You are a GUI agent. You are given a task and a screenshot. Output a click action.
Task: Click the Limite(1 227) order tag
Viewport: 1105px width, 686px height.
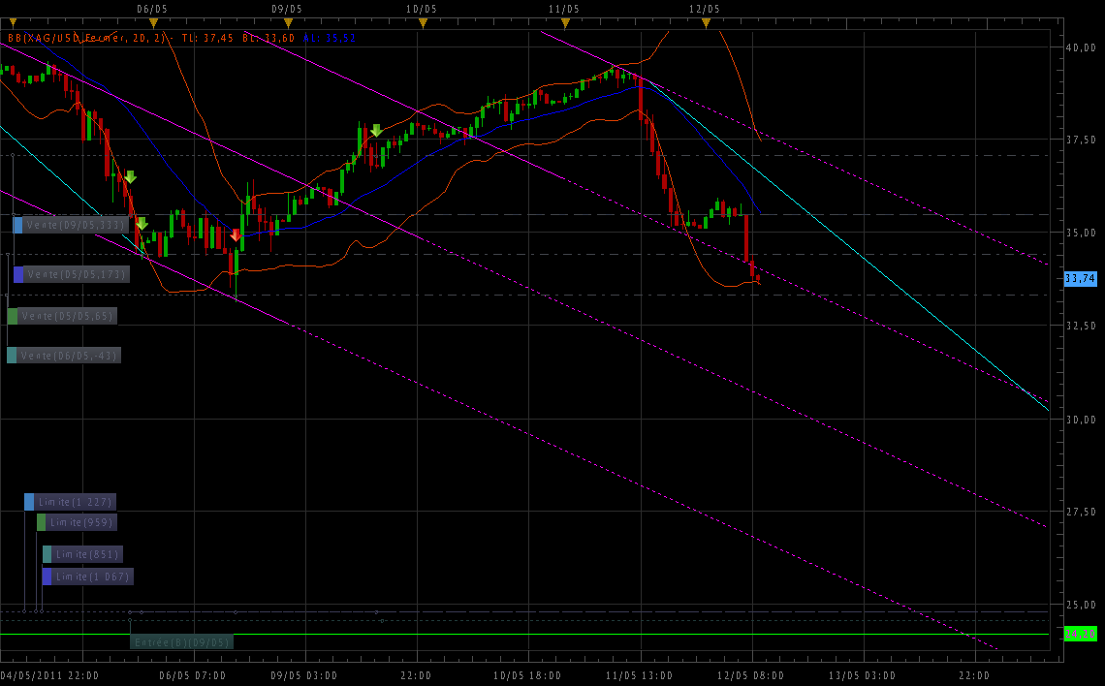(76, 502)
